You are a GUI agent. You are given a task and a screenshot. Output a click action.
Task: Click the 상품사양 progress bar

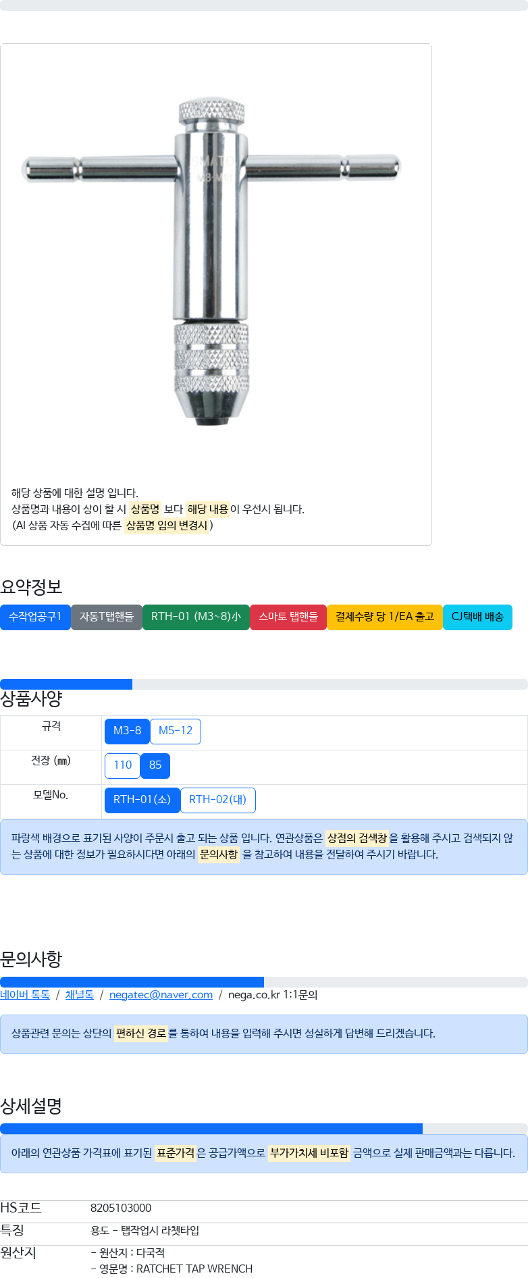[264, 684]
